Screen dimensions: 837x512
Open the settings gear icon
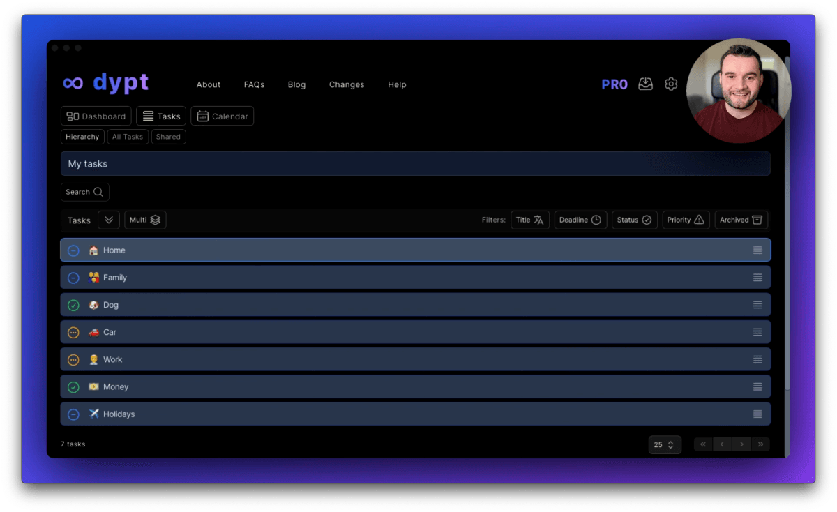tap(671, 84)
